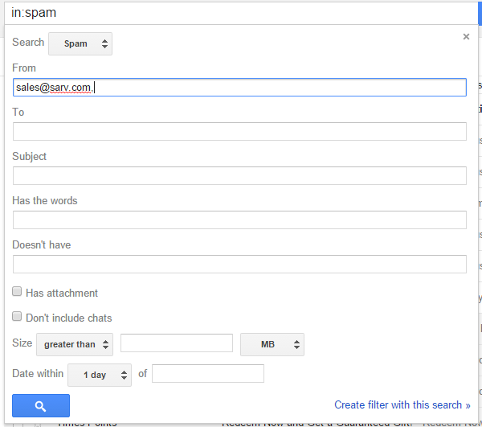Enable the Has attachment checkbox
Image resolution: width=482 pixels, height=427 pixels.
pos(17,293)
